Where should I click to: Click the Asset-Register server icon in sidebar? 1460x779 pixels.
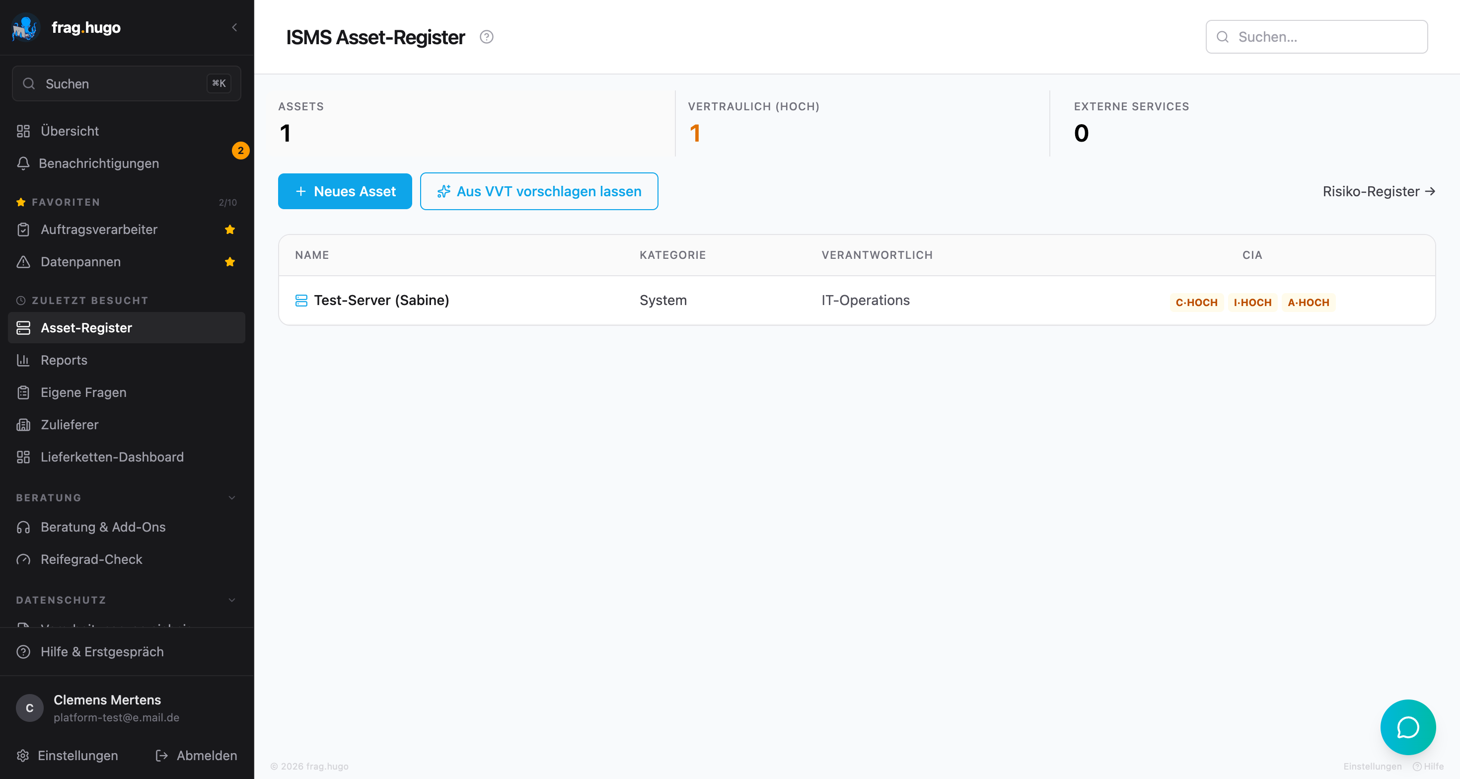point(23,328)
